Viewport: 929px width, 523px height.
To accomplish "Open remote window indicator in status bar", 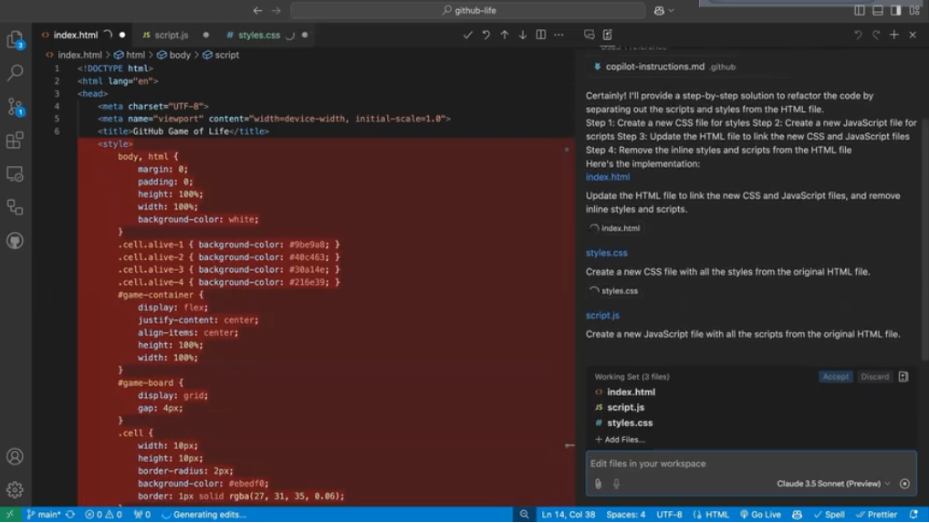I will [x=9, y=515].
